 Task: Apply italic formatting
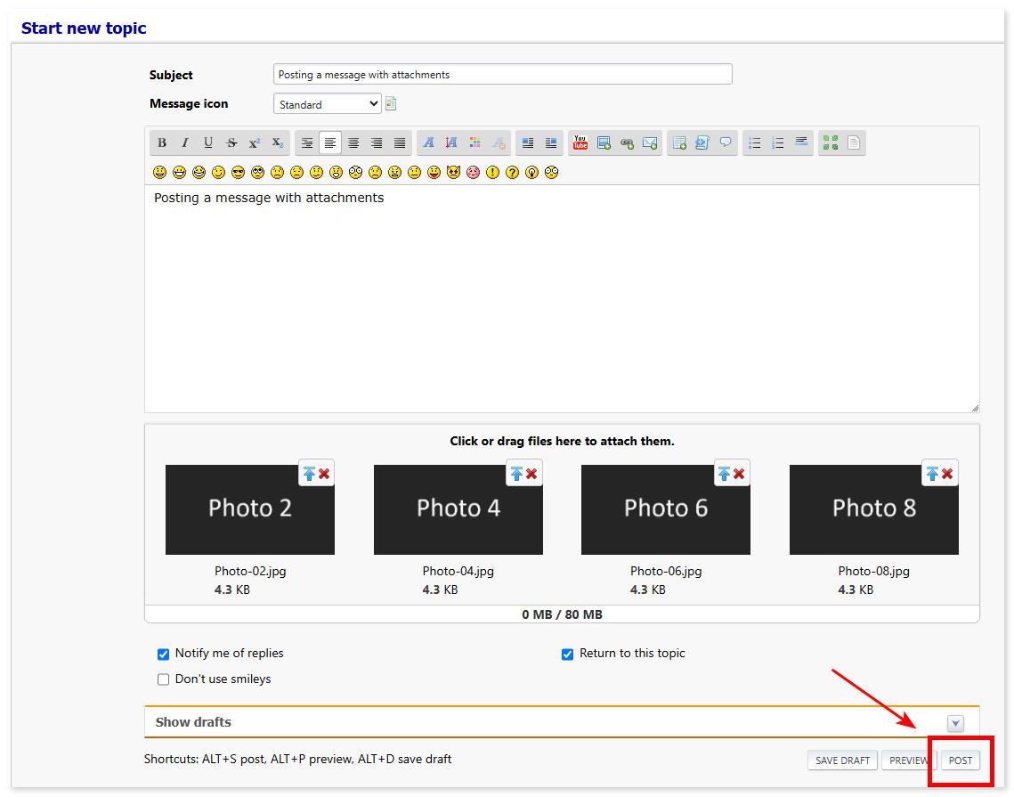point(185,142)
